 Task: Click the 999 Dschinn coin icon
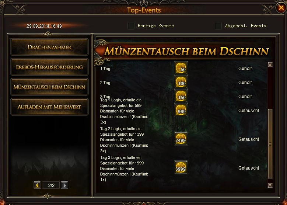click(181, 110)
